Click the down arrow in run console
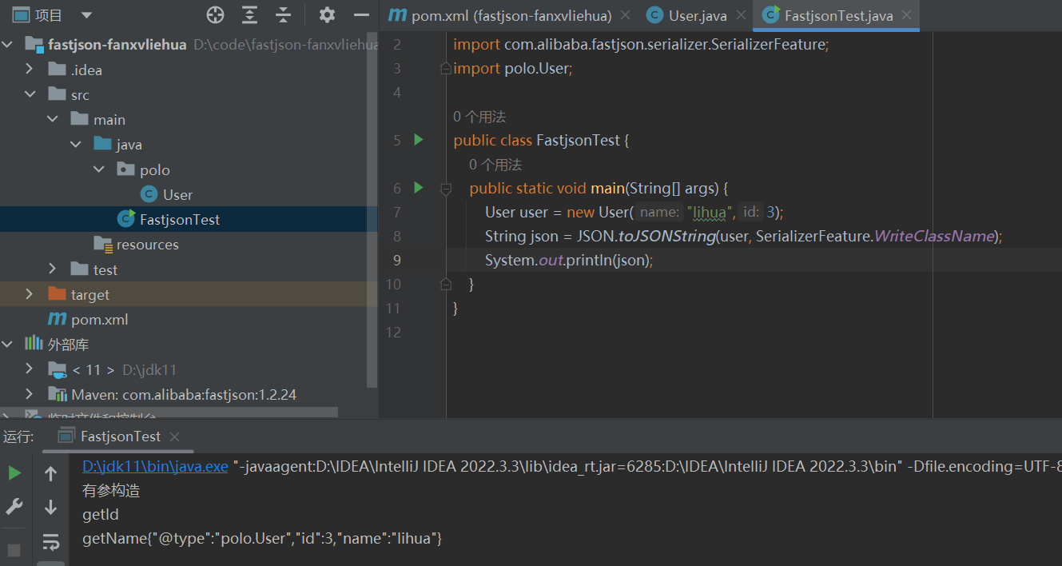This screenshot has width=1062, height=566. [50, 508]
